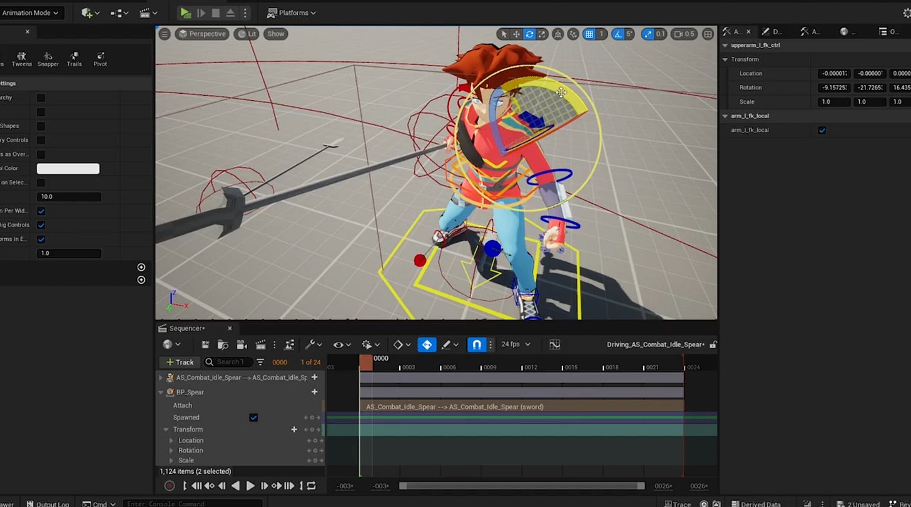
Task: Expand the Rotation track under Transform
Action: pos(171,451)
